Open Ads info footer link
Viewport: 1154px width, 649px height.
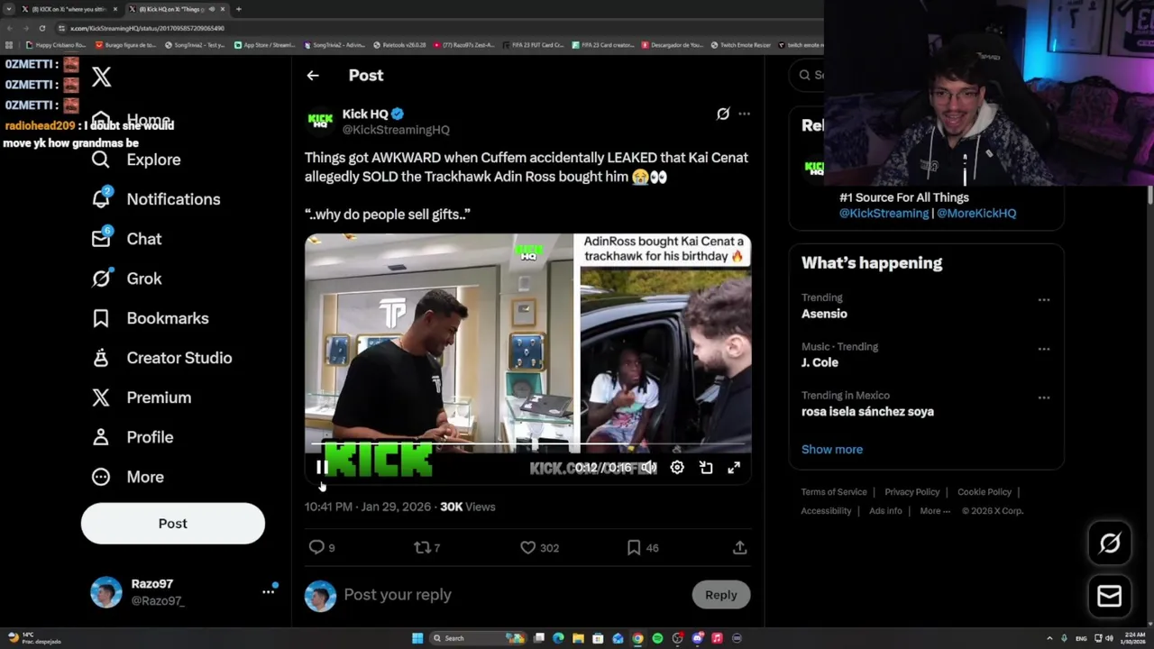[x=885, y=511]
